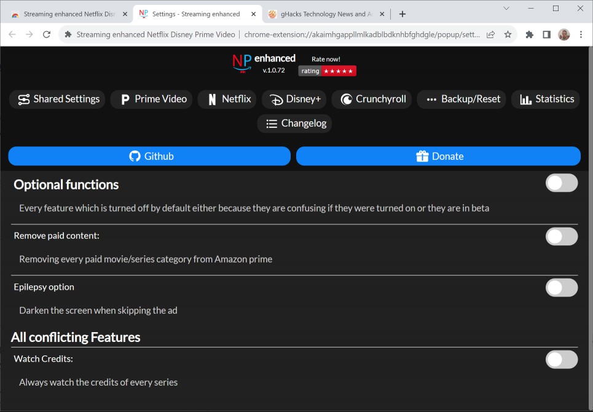Click 'Always watch the credits of every series'

98,382
